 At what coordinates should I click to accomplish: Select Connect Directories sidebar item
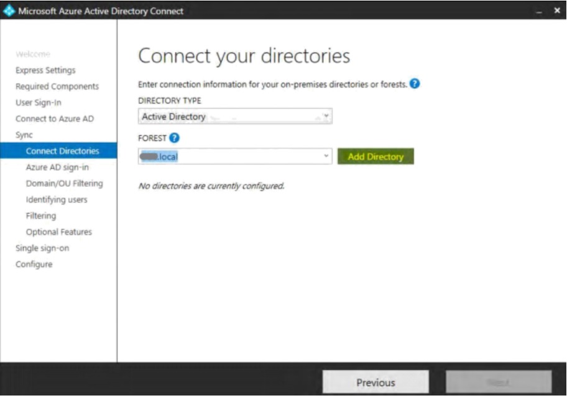58,151
